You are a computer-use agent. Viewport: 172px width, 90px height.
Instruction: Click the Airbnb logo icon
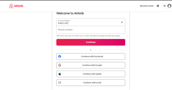pos(11,6)
